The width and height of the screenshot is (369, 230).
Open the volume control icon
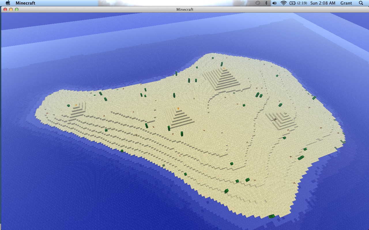click(274, 3)
